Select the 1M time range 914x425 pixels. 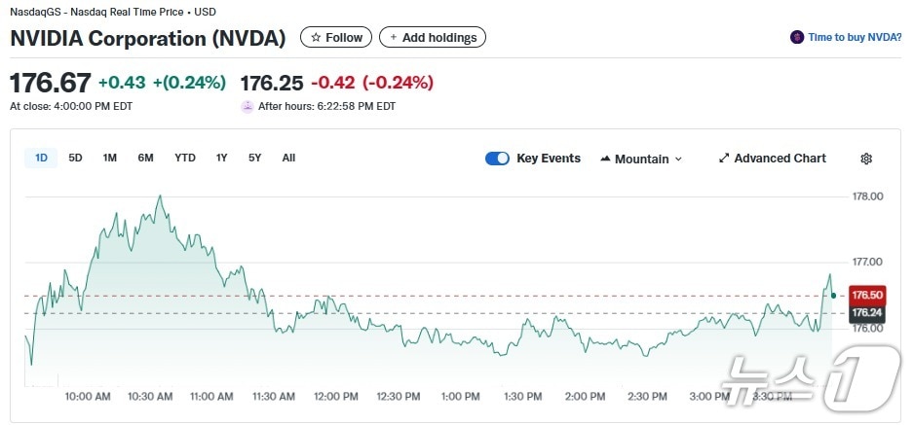110,158
